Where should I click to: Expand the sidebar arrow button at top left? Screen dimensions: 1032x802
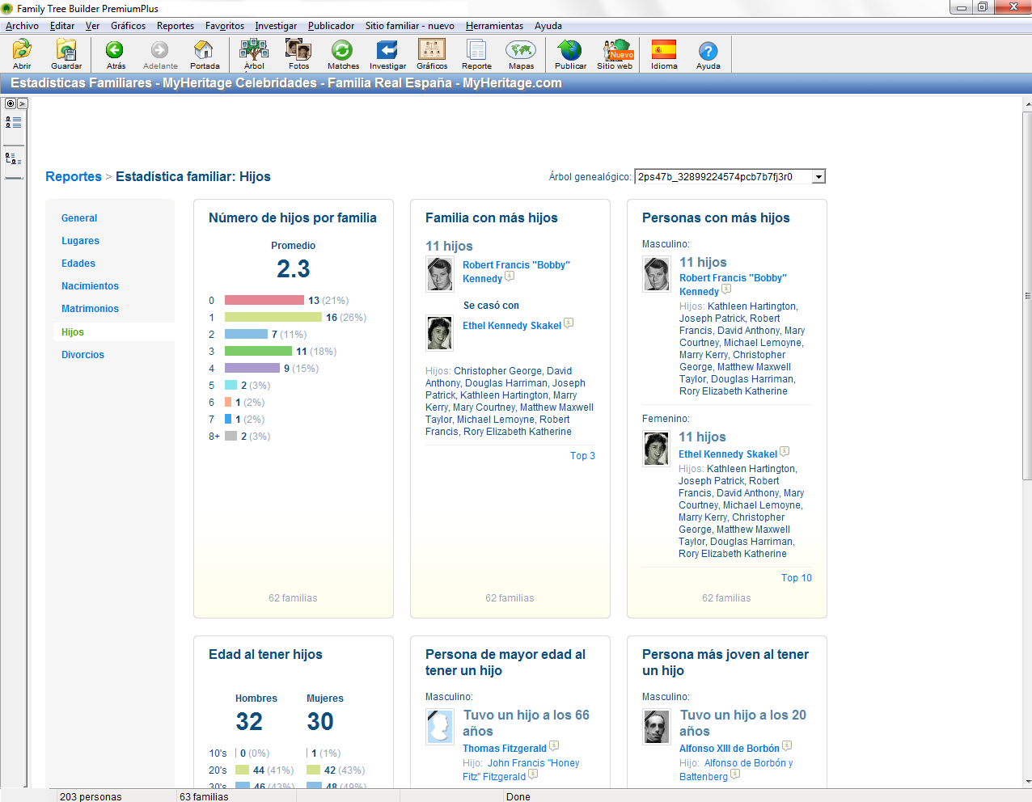pos(23,103)
